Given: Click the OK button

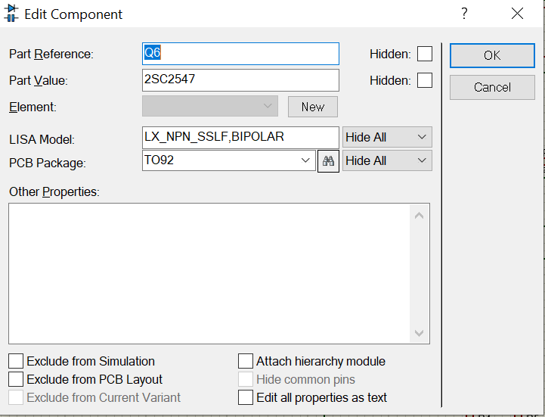Looking at the screenshot, I should (492, 55).
